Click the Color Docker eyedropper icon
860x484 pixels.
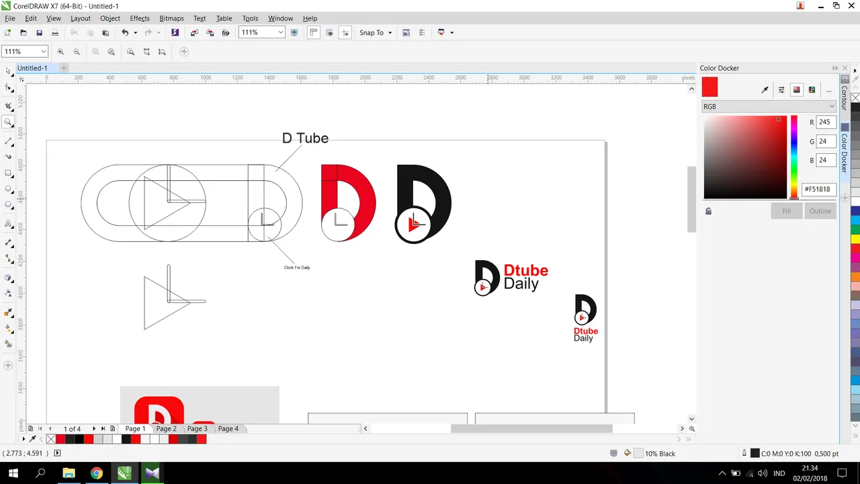[x=765, y=90]
